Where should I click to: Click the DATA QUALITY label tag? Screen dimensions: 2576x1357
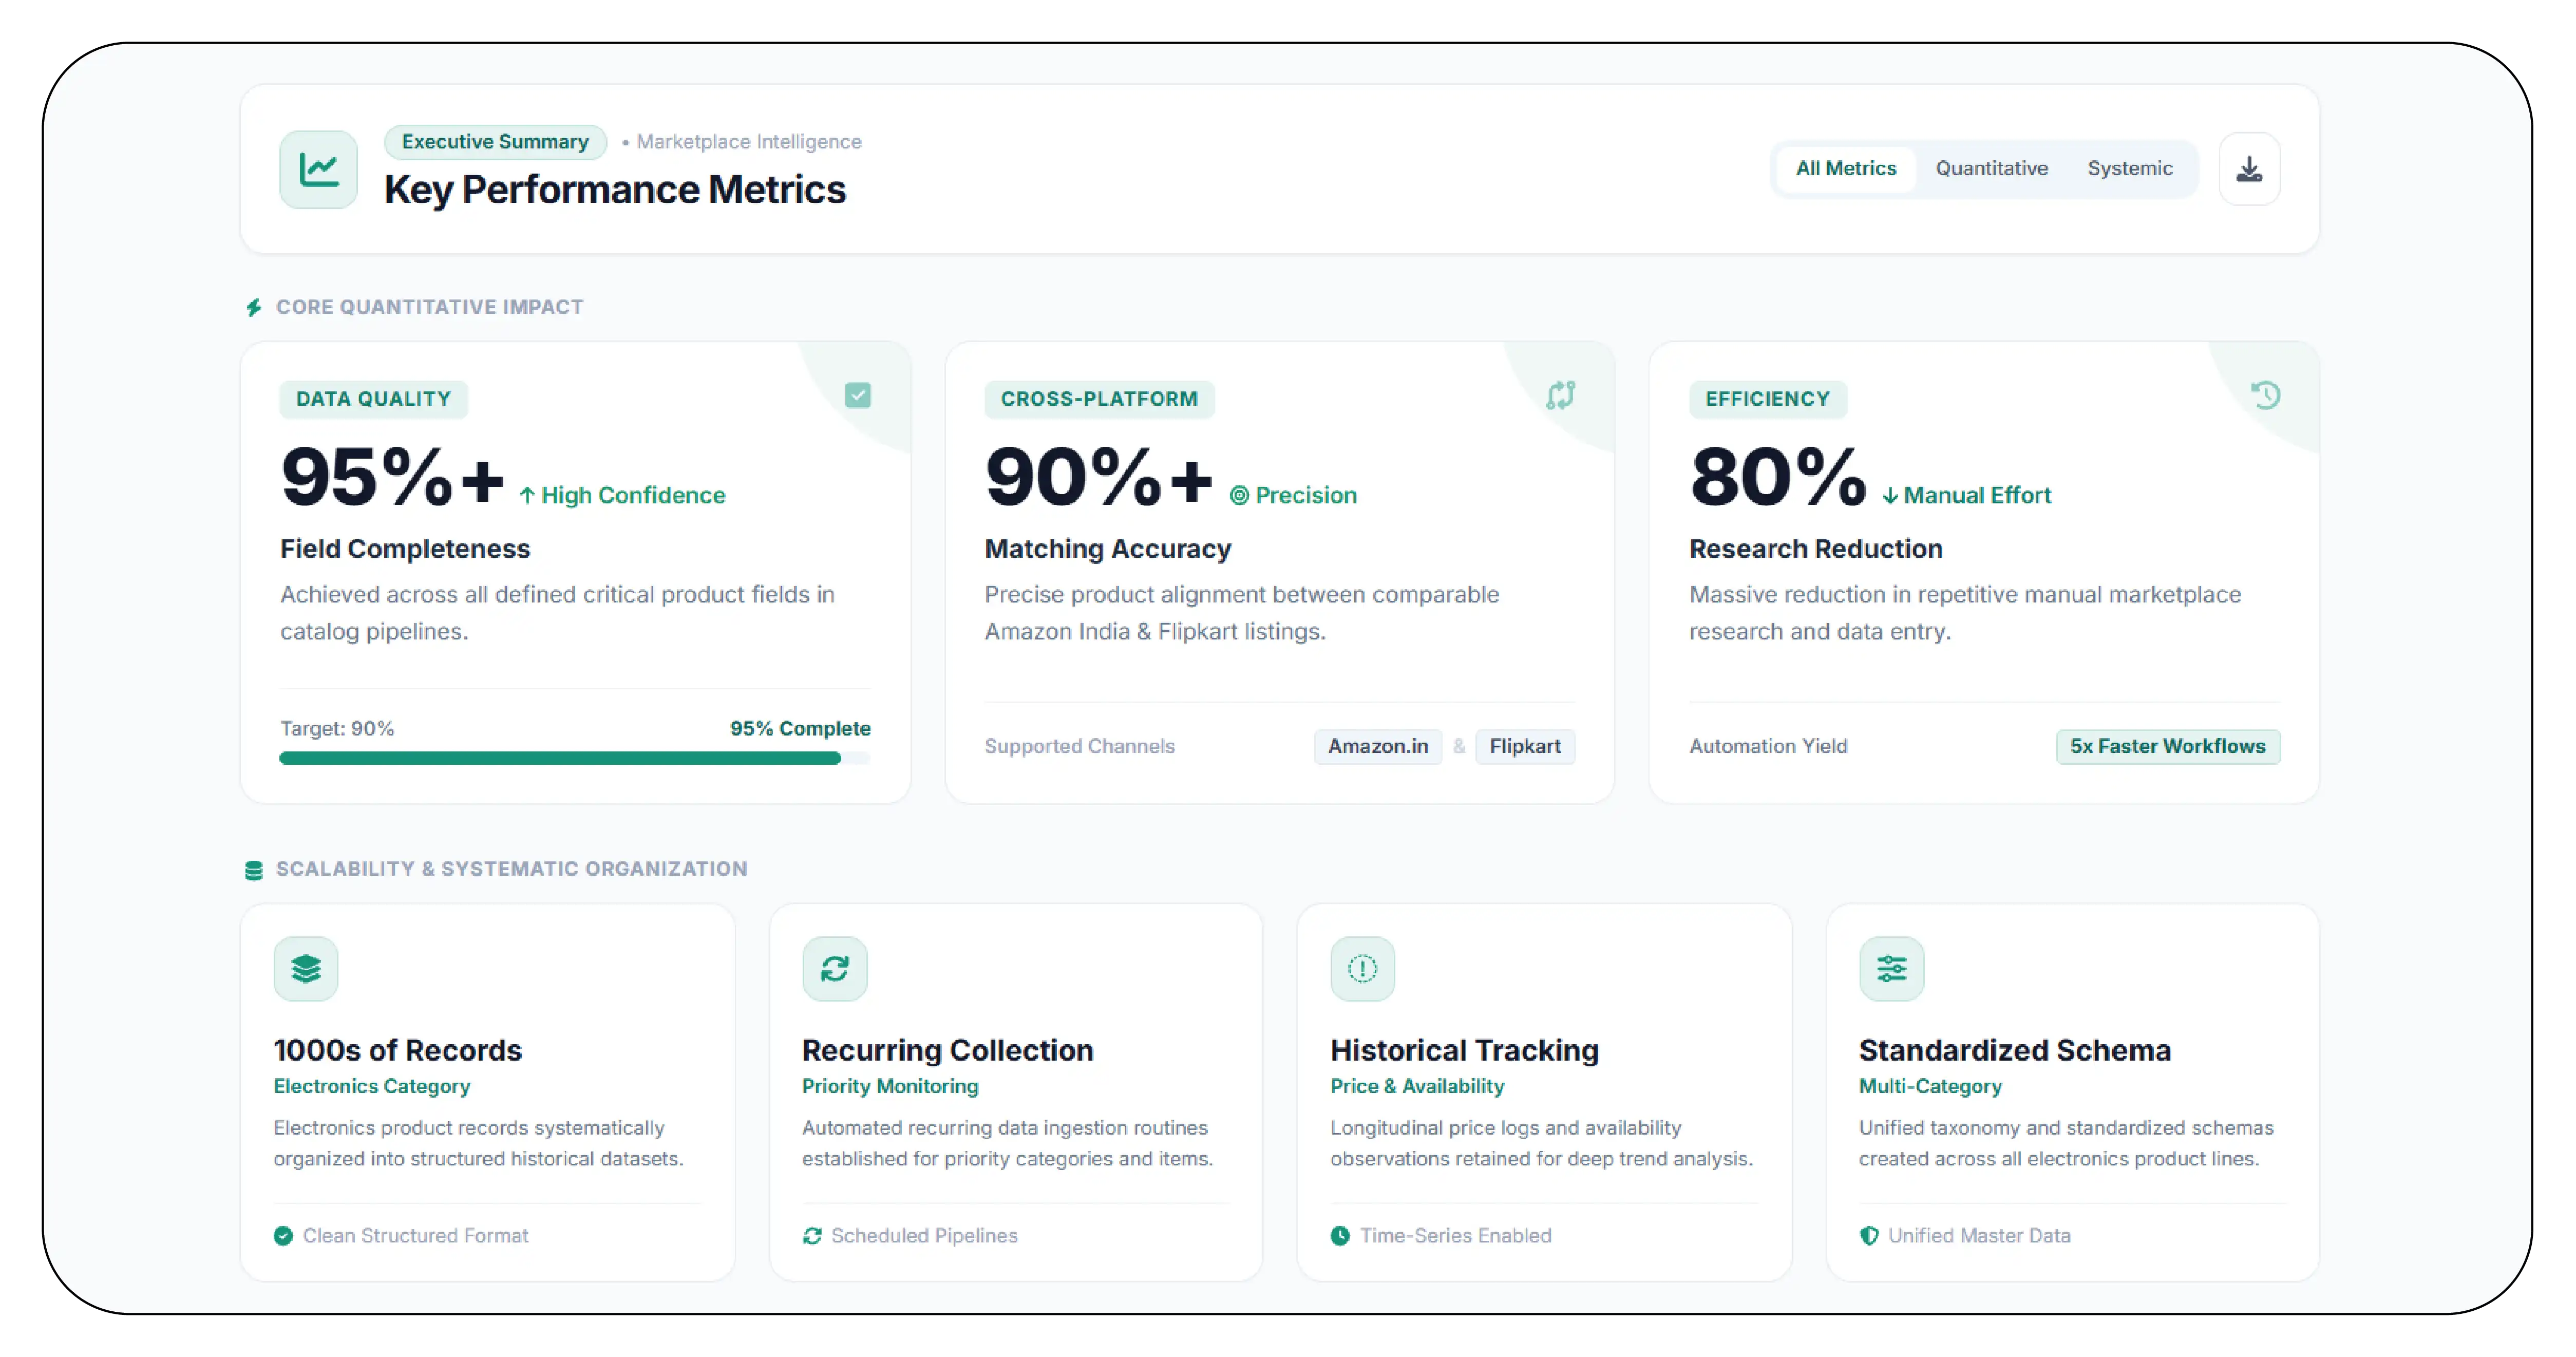(x=373, y=399)
